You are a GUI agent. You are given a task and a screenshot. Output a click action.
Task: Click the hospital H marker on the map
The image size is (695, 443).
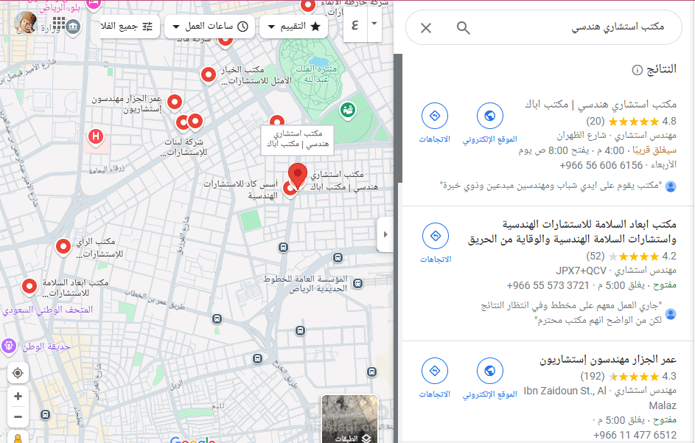96,136
